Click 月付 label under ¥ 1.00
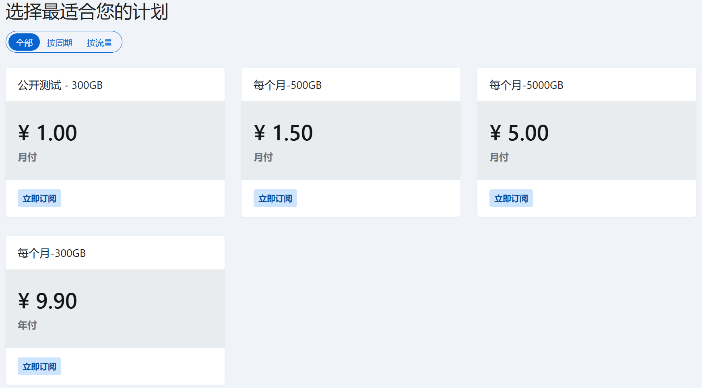This screenshot has height=388, width=702. (x=27, y=157)
